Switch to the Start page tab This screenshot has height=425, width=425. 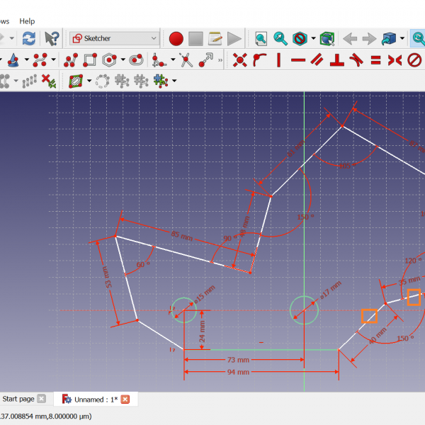18,399
